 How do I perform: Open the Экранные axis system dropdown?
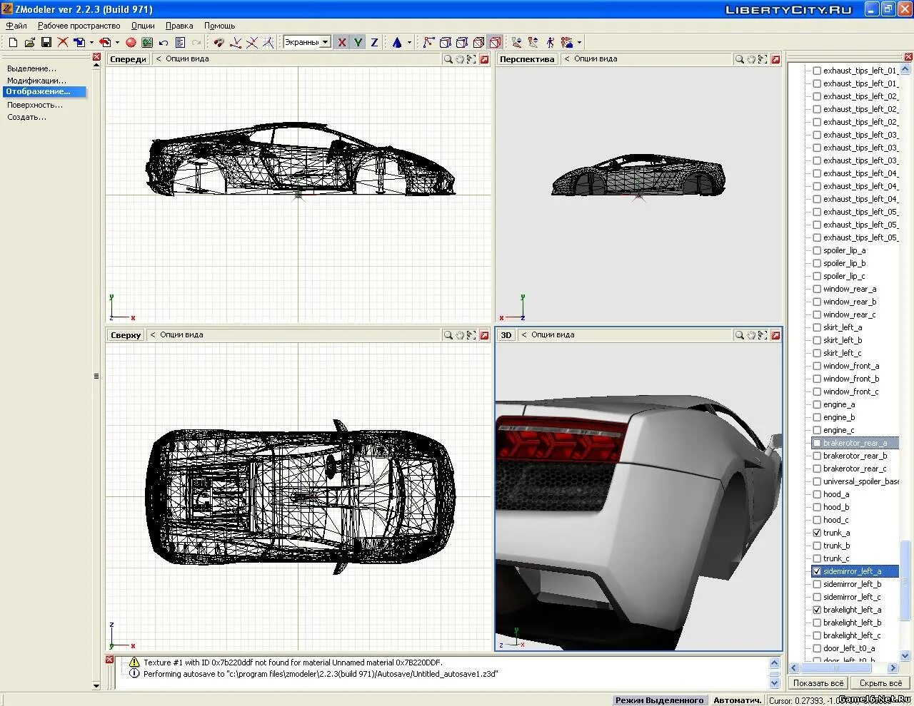click(x=325, y=42)
